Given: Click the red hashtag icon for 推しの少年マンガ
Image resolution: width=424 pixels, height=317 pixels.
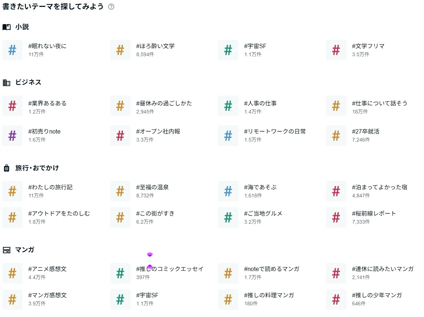Looking at the screenshot, I should [336, 299].
